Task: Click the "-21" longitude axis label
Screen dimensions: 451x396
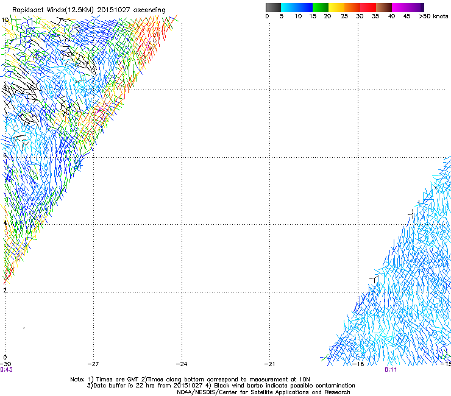Action: [x=269, y=364]
